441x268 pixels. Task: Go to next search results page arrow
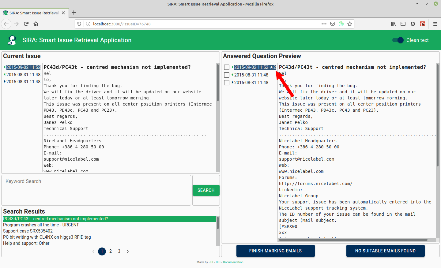[x=128, y=251]
